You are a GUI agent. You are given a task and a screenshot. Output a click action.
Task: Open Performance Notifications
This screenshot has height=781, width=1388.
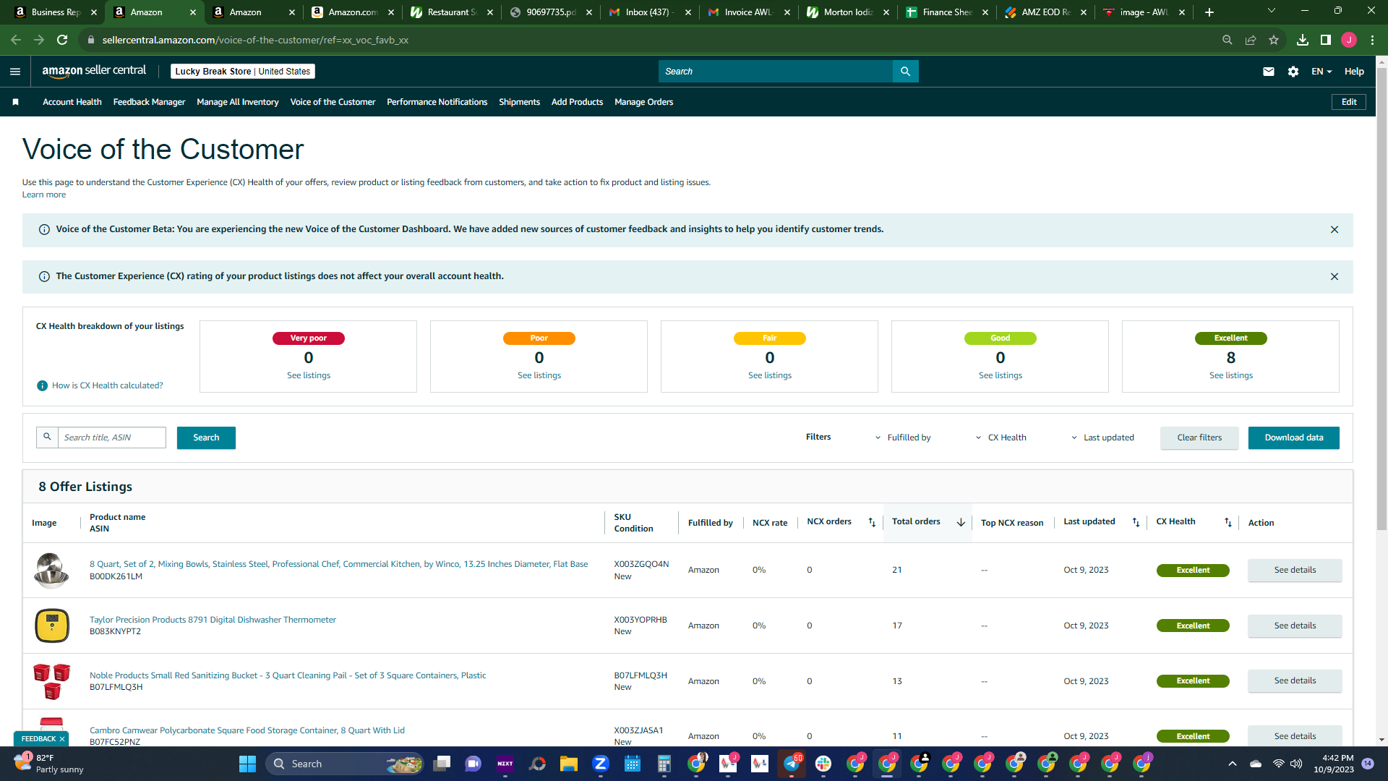click(x=437, y=102)
